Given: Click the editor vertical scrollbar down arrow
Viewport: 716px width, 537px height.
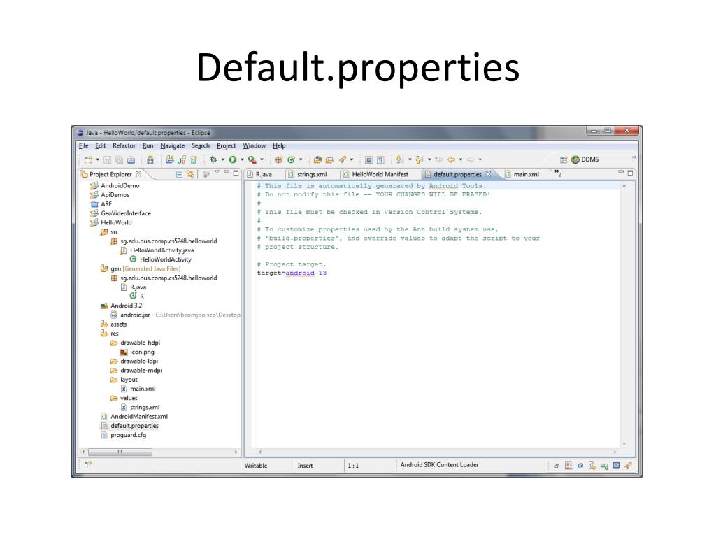Looking at the screenshot, I should [x=624, y=443].
